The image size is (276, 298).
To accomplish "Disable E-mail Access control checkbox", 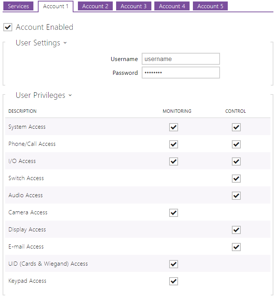I will pyautogui.click(x=236, y=247).
